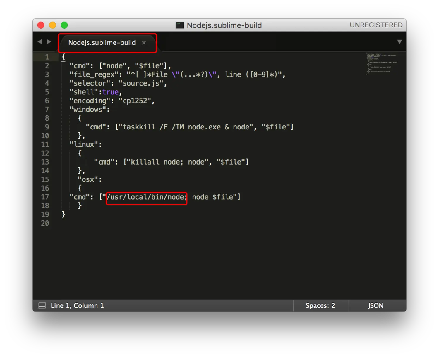
Task: Click line number 1 in gutter
Action: tap(47, 57)
